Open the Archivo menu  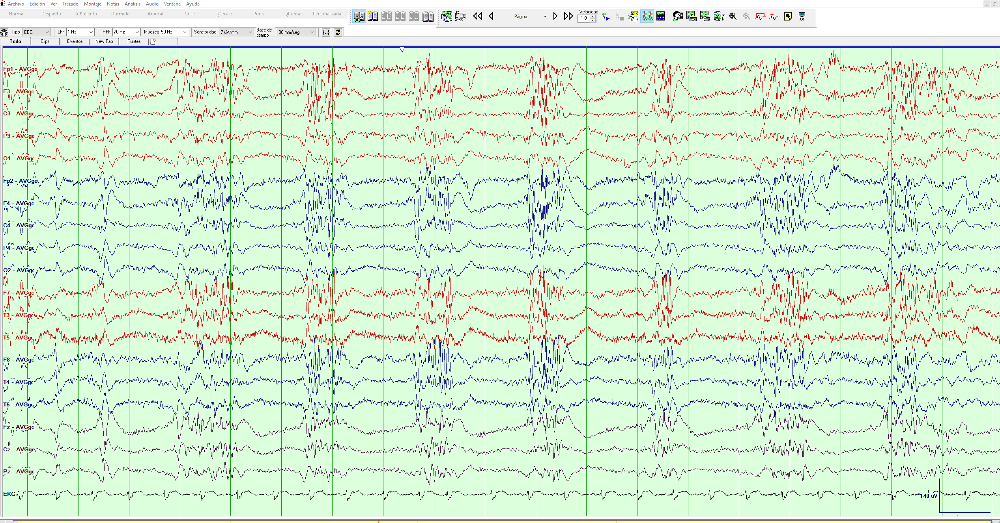point(16,4)
